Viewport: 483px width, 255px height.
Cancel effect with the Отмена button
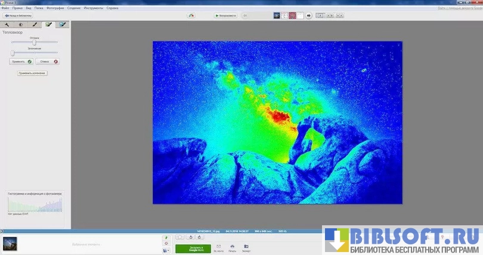click(x=47, y=61)
